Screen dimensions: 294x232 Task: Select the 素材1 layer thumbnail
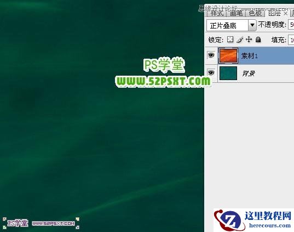228,55
